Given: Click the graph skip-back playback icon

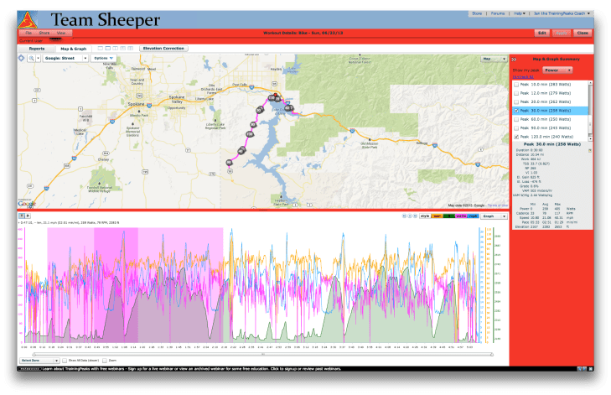Looking at the screenshot, I should pos(405,216).
